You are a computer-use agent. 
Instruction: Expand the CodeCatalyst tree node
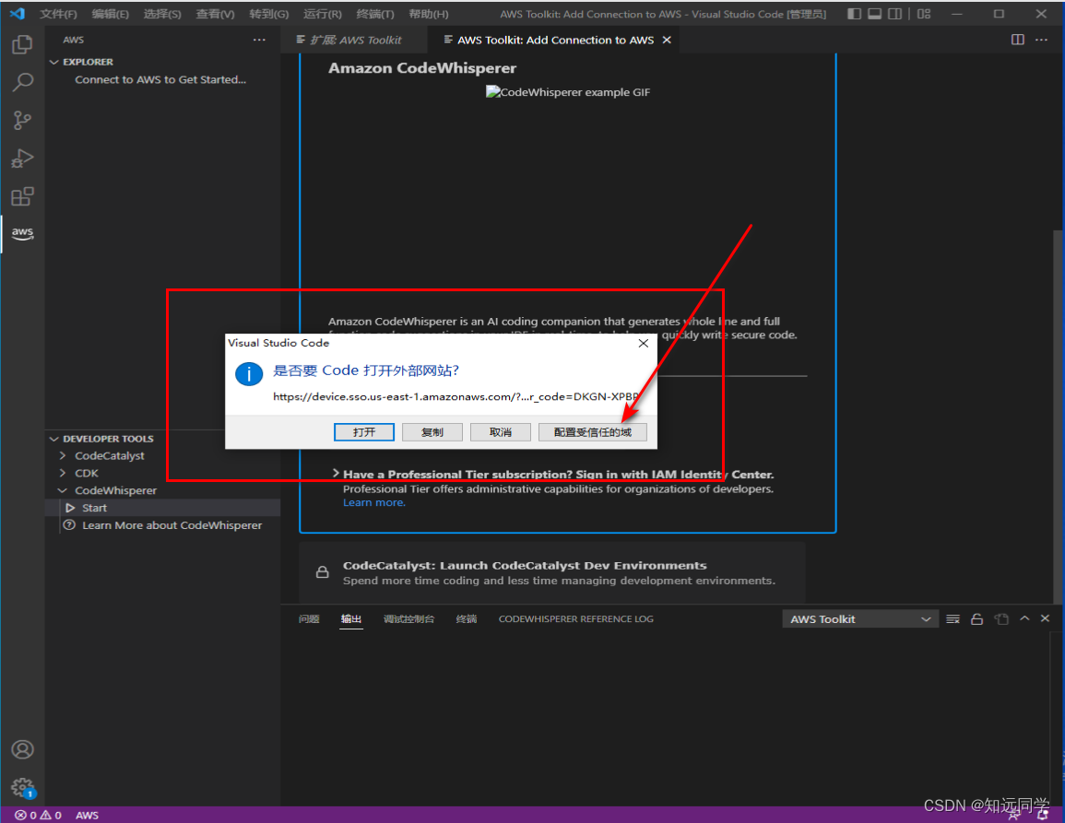coord(63,455)
